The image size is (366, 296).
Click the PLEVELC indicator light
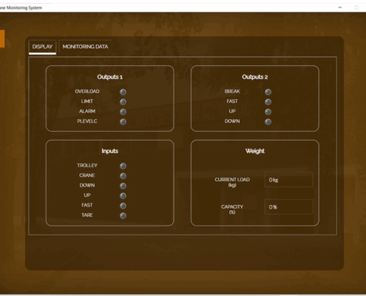(x=123, y=121)
